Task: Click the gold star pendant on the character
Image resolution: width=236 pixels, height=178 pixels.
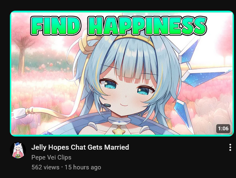Action: click(x=119, y=130)
